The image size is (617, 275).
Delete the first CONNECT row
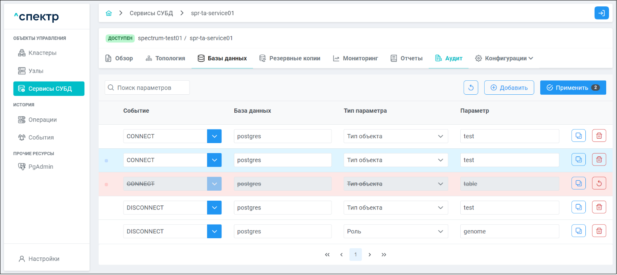(599, 136)
